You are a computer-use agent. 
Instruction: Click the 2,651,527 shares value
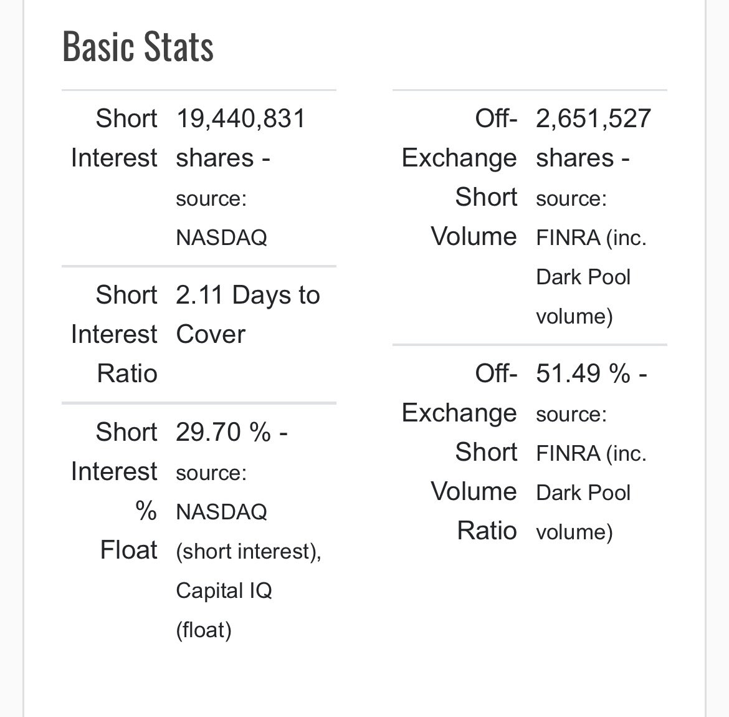pyautogui.click(x=593, y=138)
